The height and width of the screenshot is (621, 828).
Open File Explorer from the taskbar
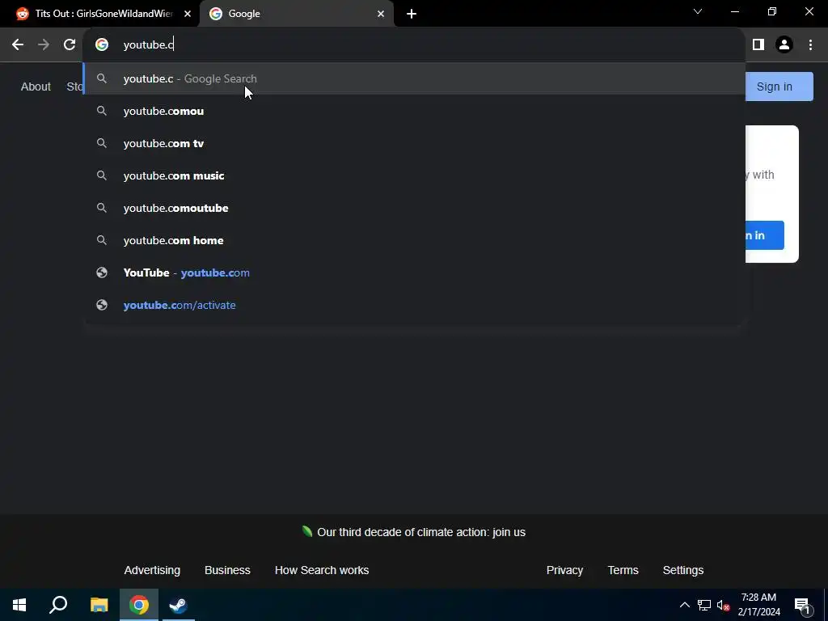(99, 605)
